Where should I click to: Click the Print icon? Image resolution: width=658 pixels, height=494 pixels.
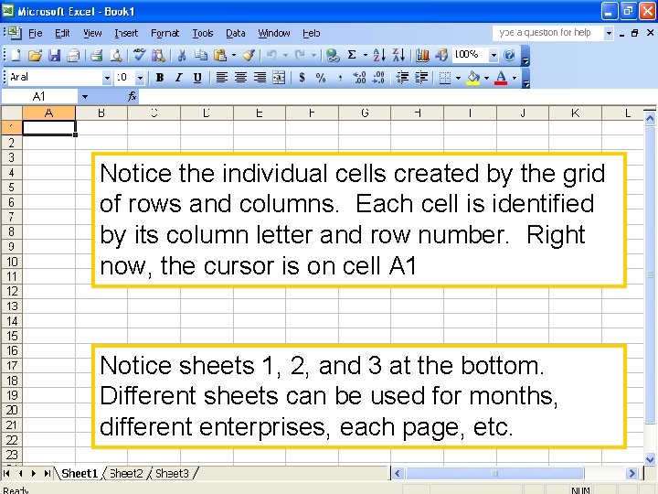click(97, 55)
